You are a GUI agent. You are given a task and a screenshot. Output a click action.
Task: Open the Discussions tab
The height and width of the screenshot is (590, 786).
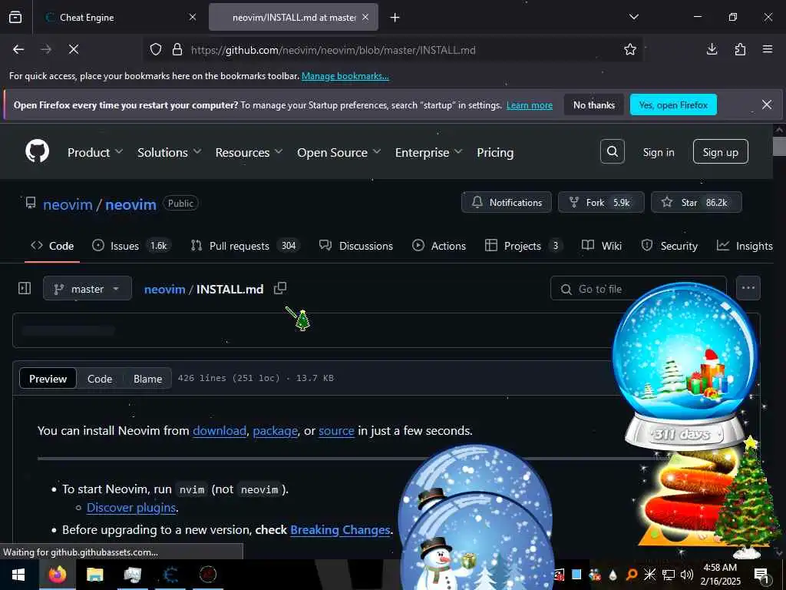(356, 246)
